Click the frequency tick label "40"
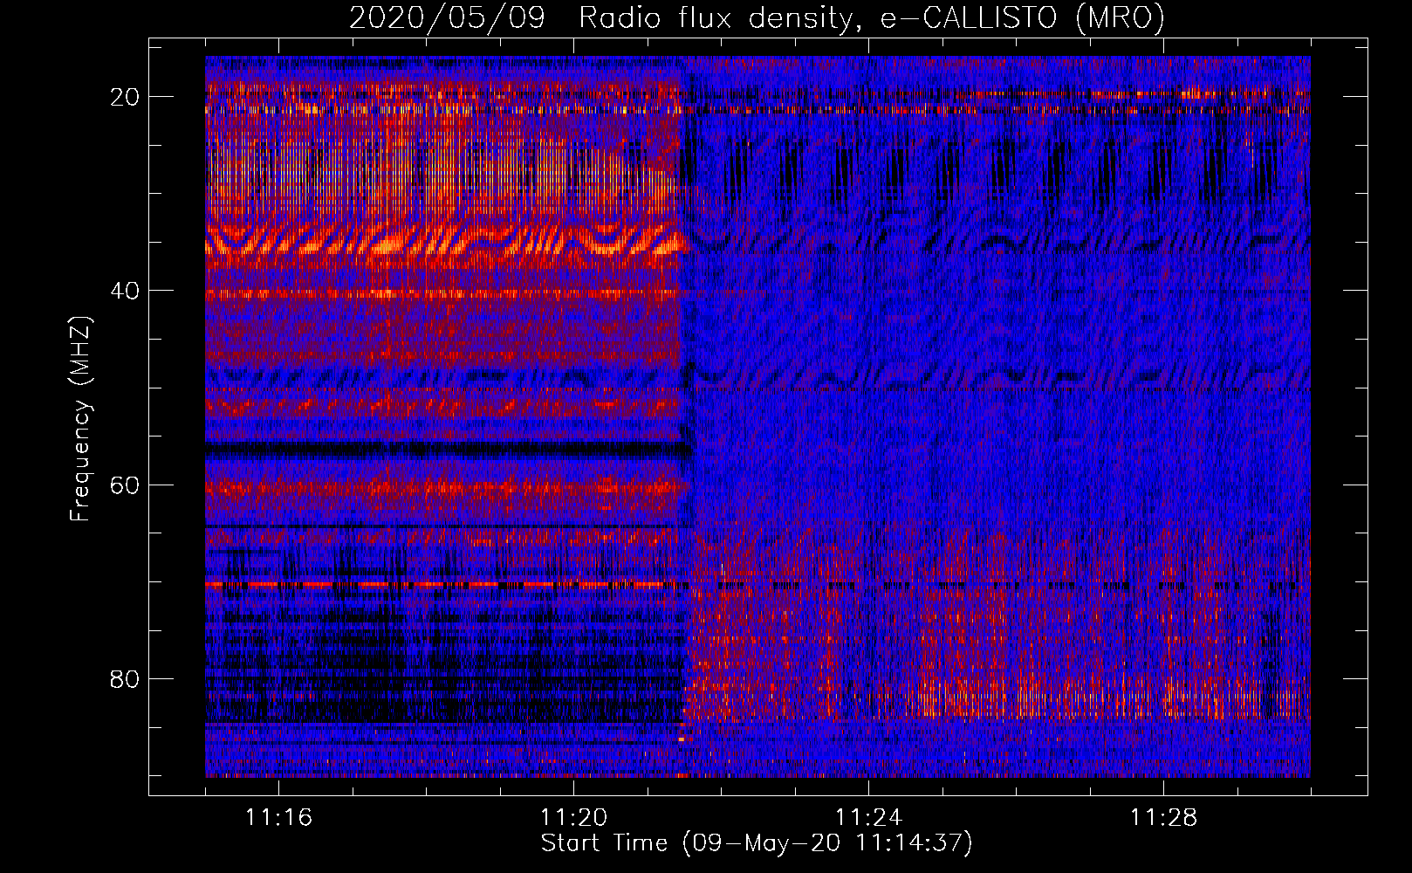 [126, 291]
